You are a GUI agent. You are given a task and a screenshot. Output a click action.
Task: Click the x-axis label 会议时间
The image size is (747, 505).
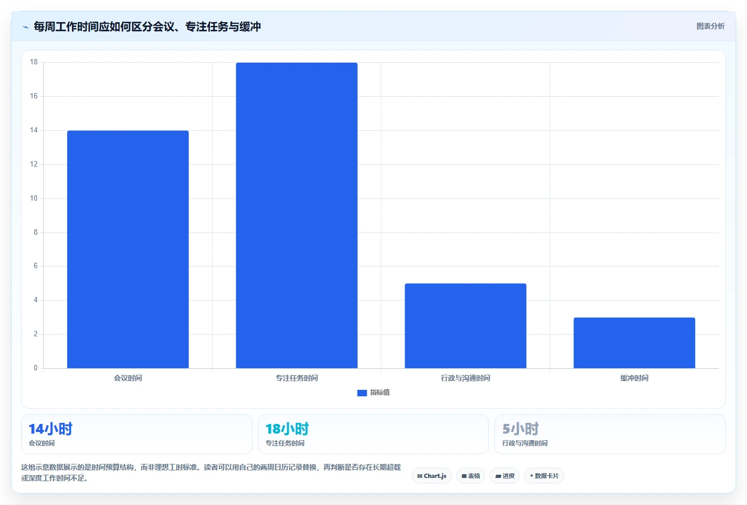128,378
